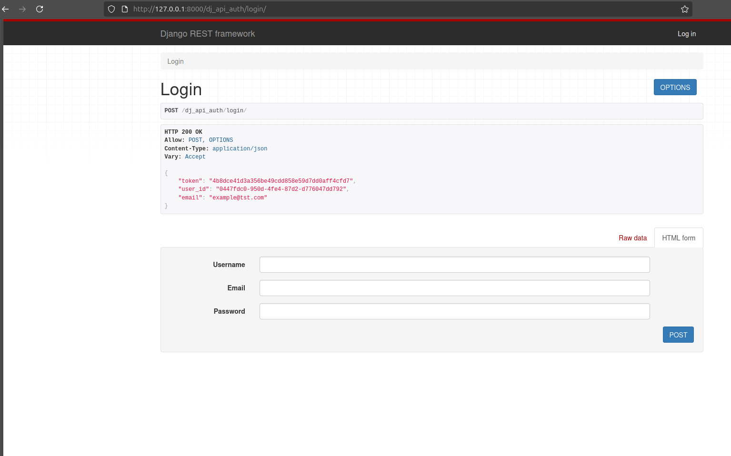Switch to the HTML form tab
The width and height of the screenshot is (731, 456).
(679, 238)
